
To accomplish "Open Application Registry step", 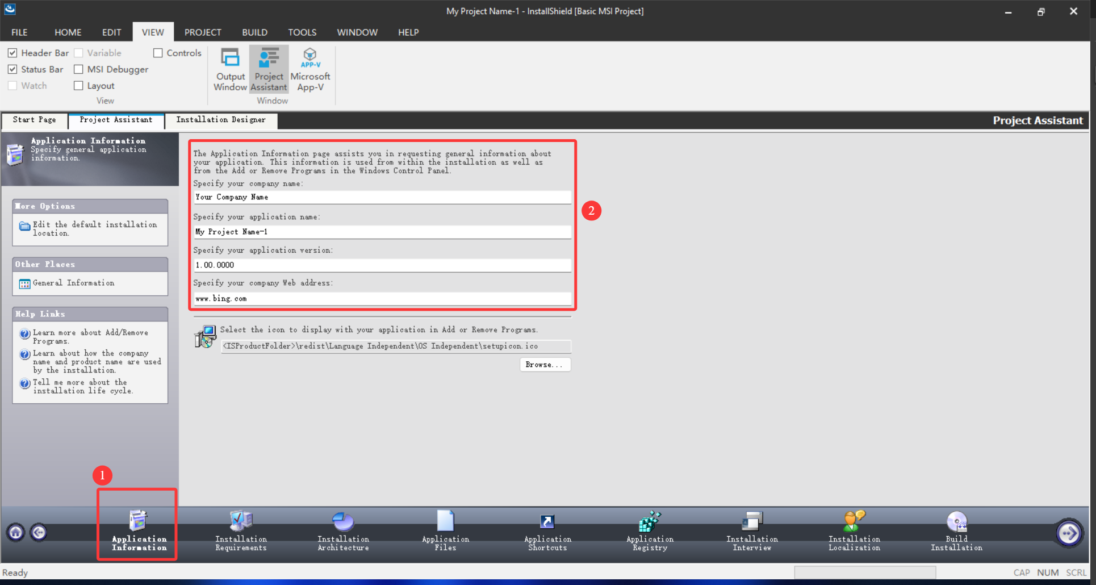I will pyautogui.click(x=650, y=530).
